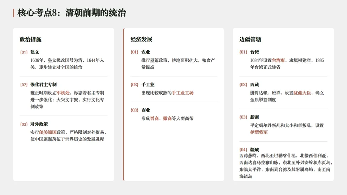Click the highlighted term 手工业工场
The width and height of the screenshot is (347, 195).
[183, 93]
